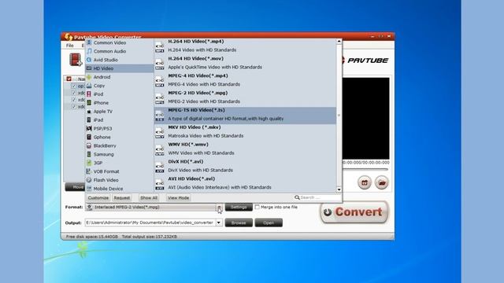Select the Copy category
504x283 pixels.
119,86
